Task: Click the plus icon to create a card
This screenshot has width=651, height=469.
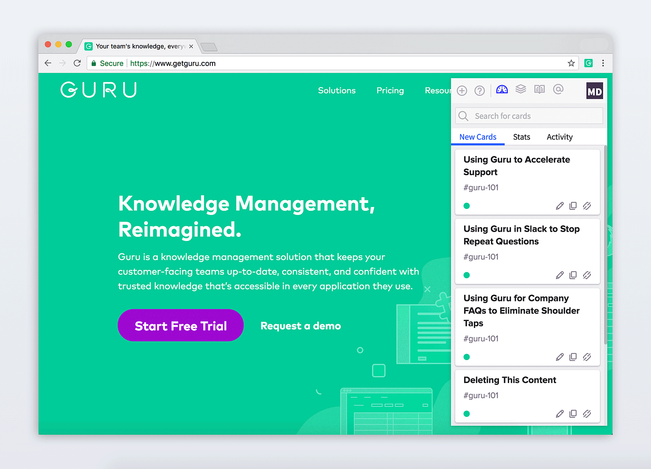Action: (462, 91)
